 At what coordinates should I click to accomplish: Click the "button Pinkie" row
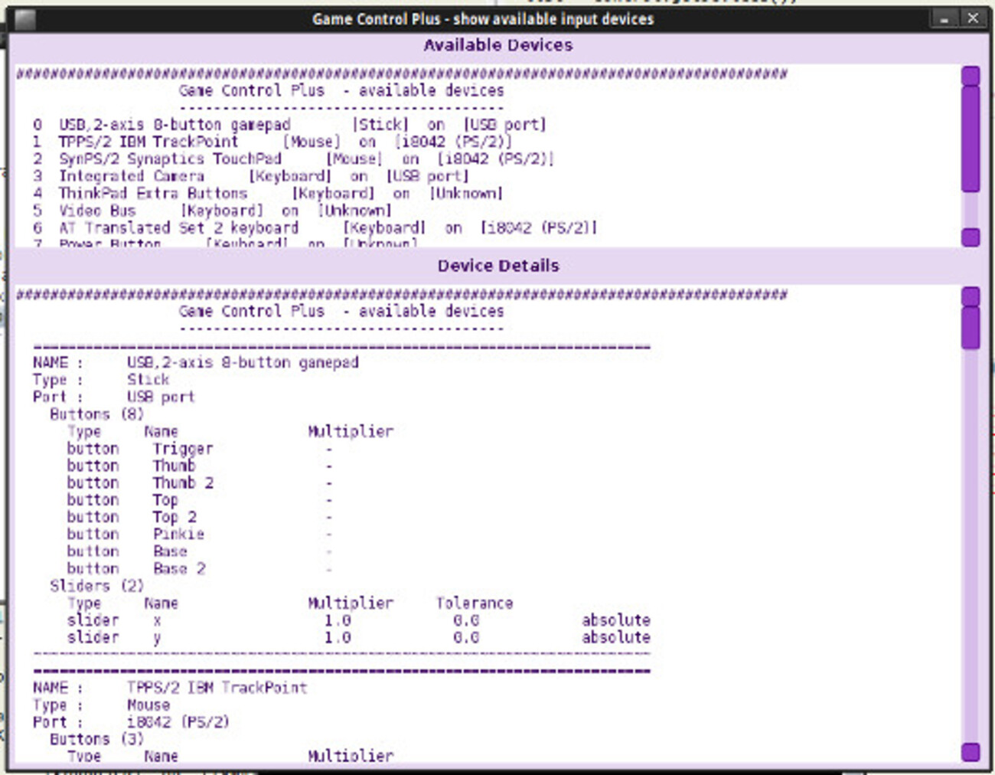200,535
